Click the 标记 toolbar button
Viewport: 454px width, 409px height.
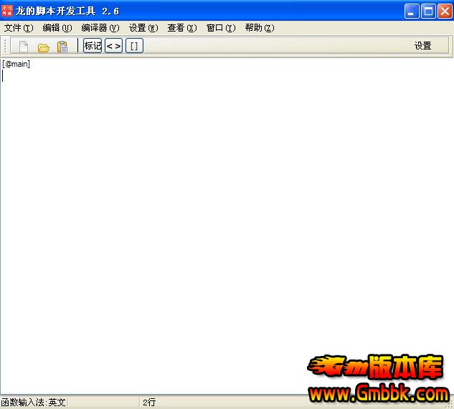[x=93, y=46]
